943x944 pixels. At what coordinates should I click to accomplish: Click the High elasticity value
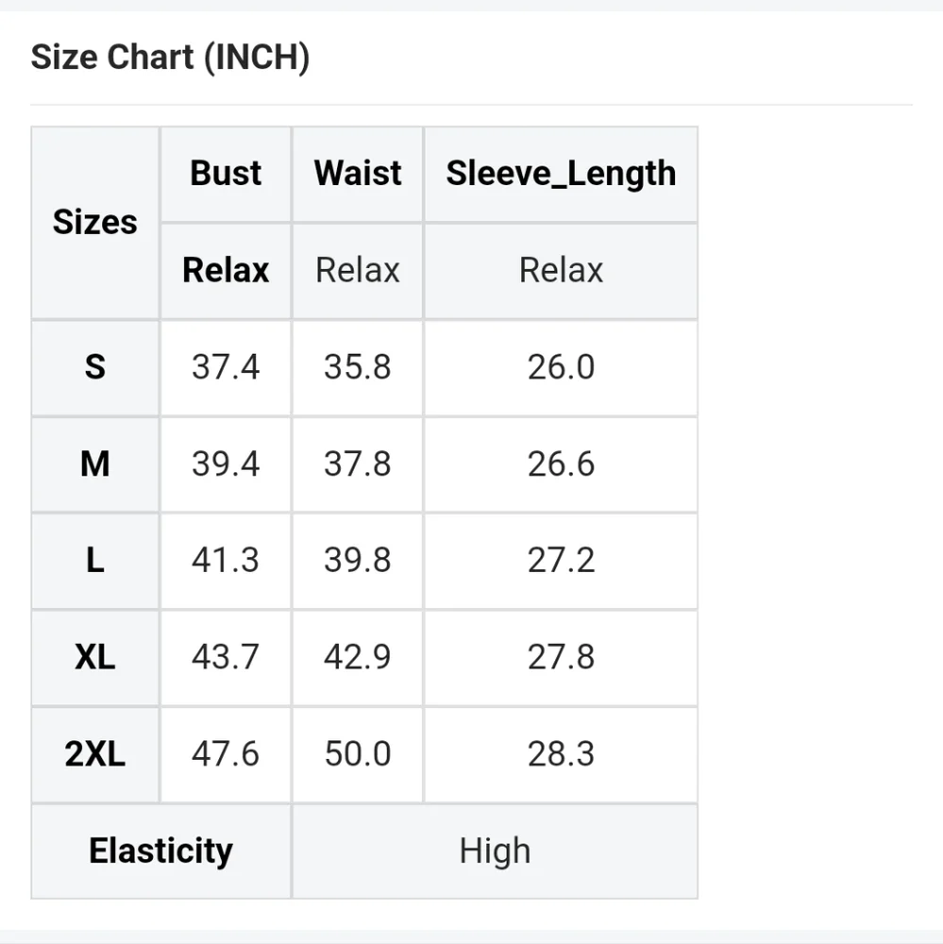point(495,851)
